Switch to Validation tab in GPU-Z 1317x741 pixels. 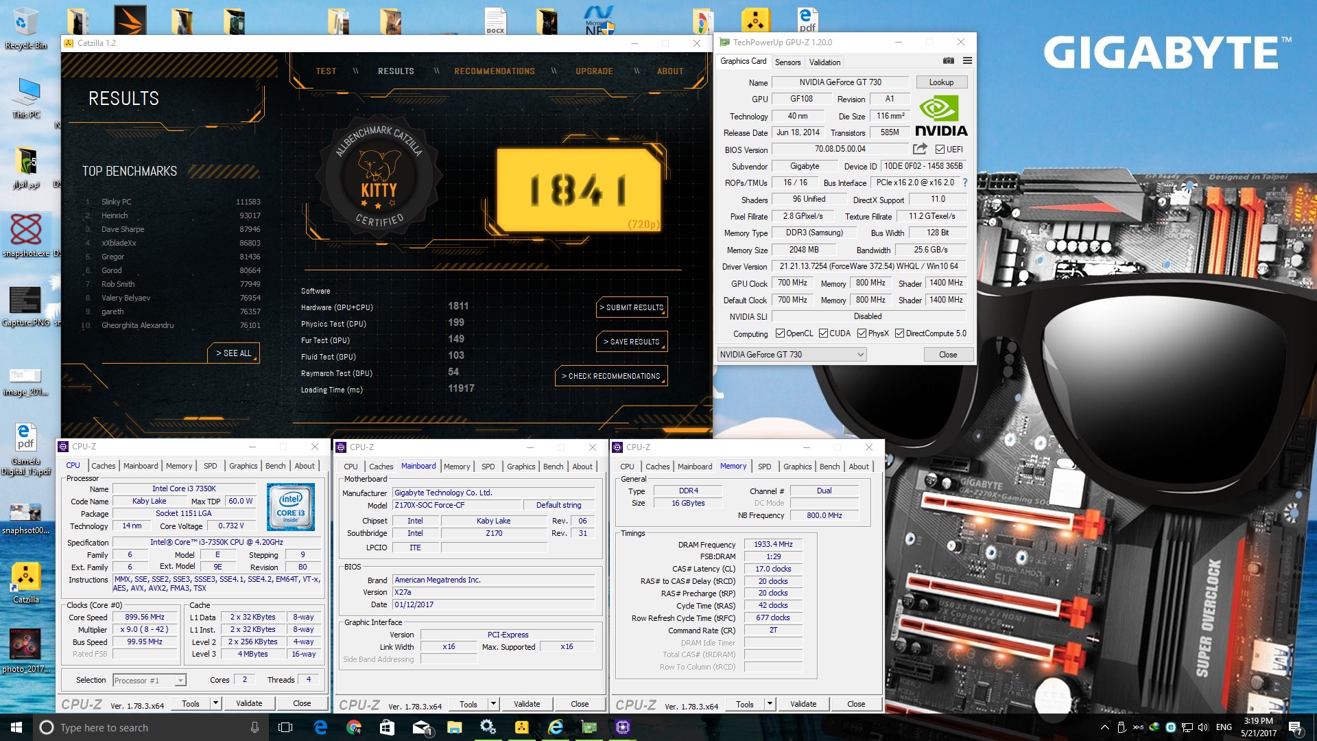tap(824, 62)
